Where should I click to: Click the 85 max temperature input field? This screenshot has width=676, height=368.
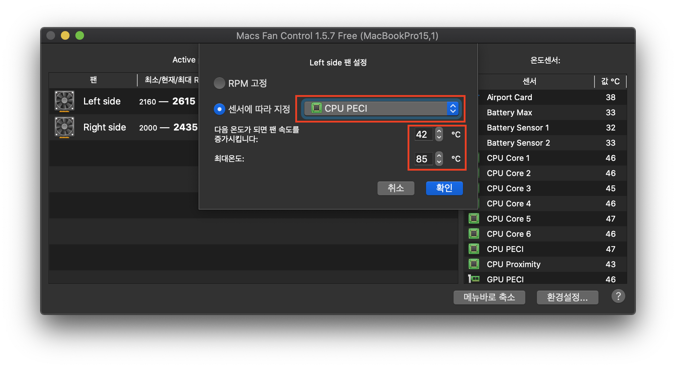(x=423, y=159)
